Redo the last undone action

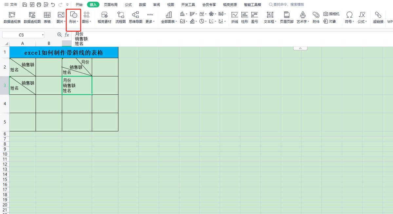coord(60,5)
